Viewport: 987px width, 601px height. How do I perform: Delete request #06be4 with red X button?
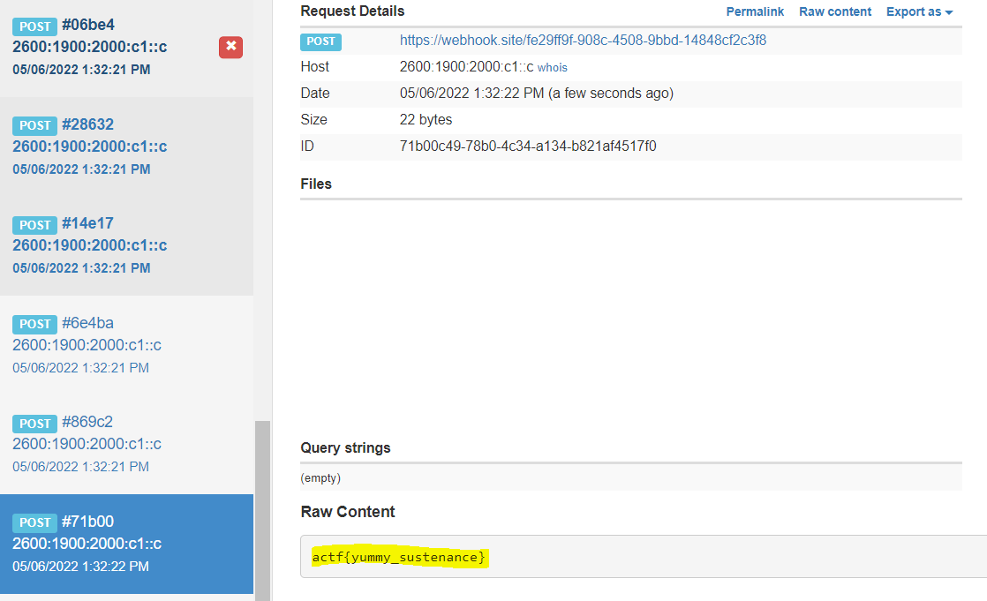[230, 48]
